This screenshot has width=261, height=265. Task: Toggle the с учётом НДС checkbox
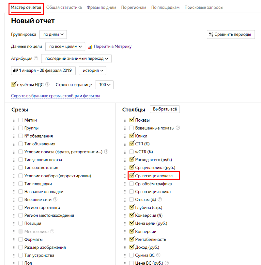[14, 84]
